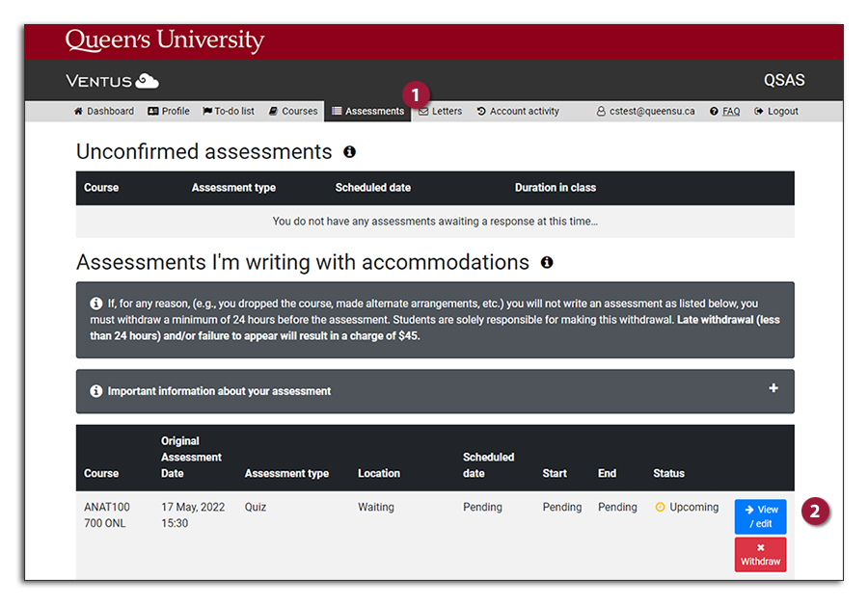Open the FAQ link
Viewport: 868px width, 605px height.
click(x=725, y=112)
